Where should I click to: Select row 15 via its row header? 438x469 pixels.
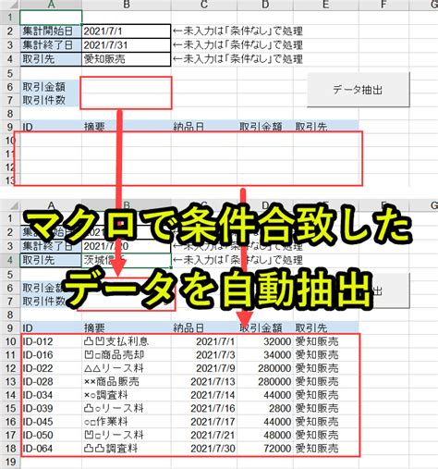click(x=10, y=408)
